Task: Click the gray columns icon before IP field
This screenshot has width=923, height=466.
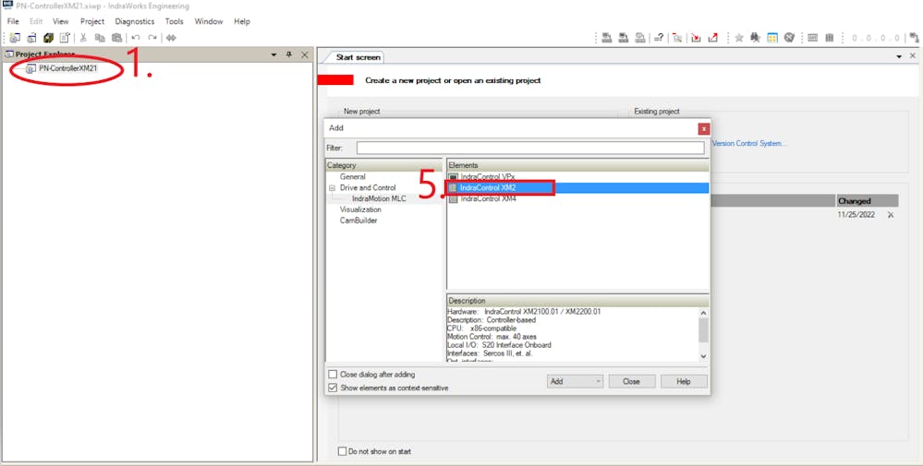Action: tap(830, 38)
